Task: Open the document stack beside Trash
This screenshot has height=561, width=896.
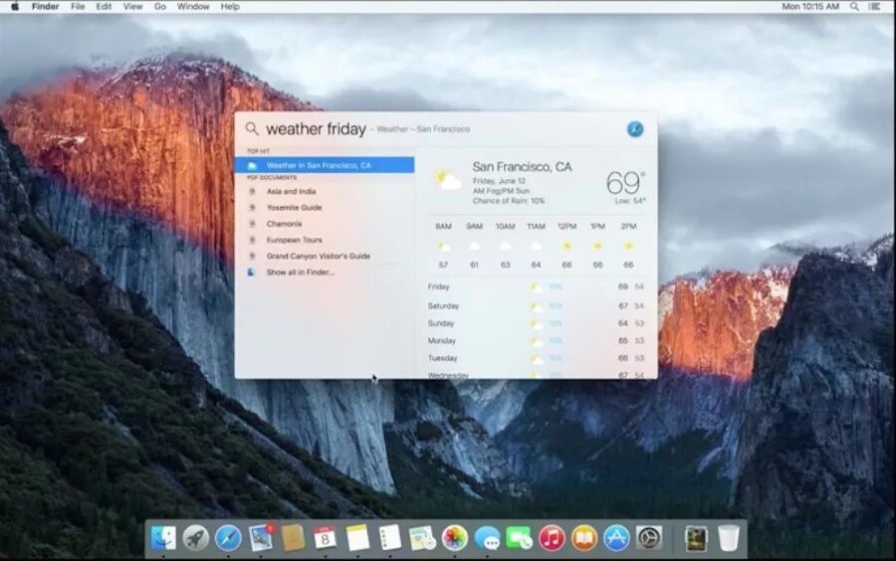Action: 696,538
